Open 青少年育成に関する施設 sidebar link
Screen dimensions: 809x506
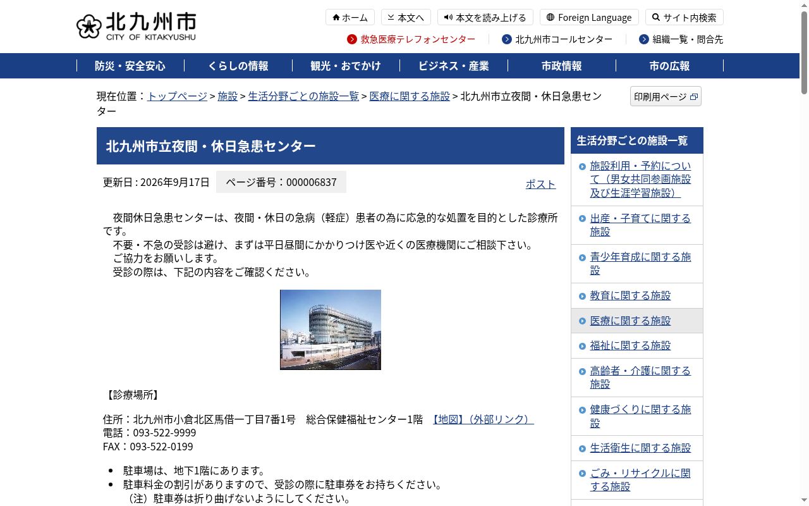640,263
